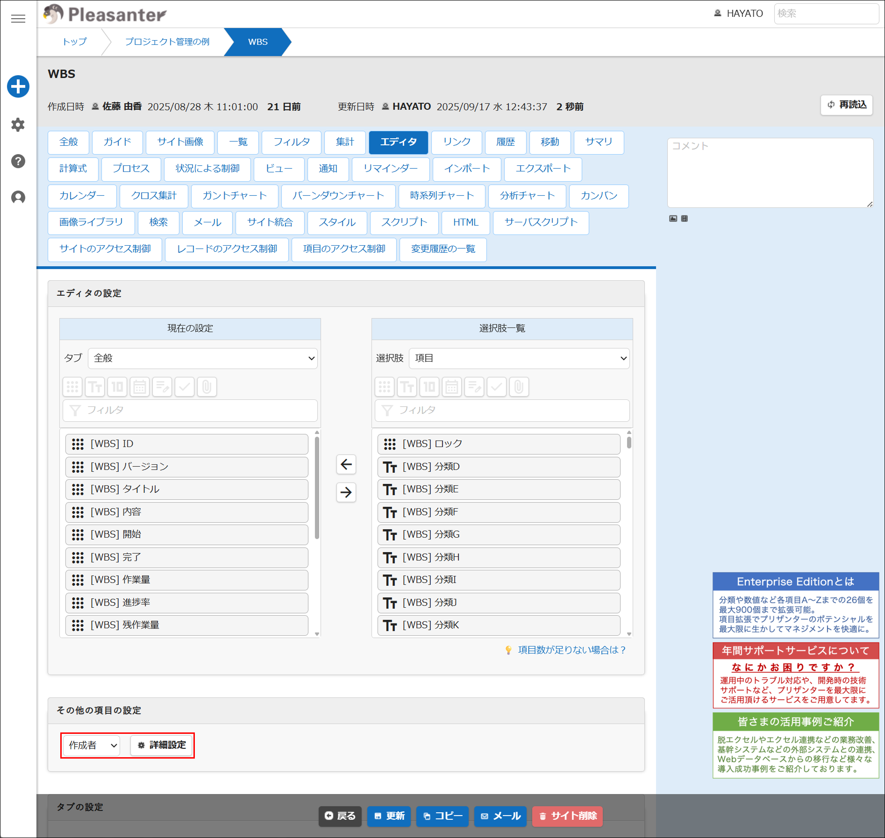This screenshot has height=838, width=885.
Task: Click the コメント text area
Action: click(x=771, y=173)
